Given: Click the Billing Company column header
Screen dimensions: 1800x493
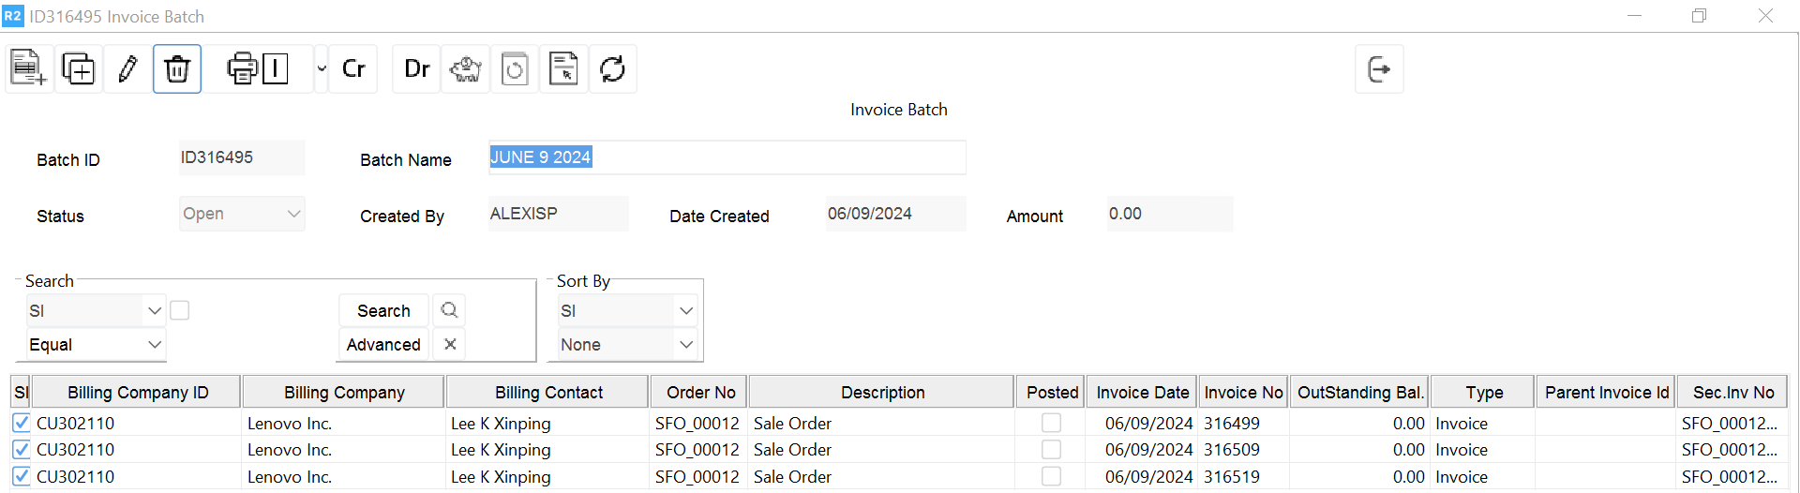Looking at the screenshot, I should [x=344, y=392].
